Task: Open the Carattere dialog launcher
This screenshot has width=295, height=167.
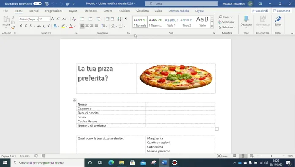Action: pos(76,33)
